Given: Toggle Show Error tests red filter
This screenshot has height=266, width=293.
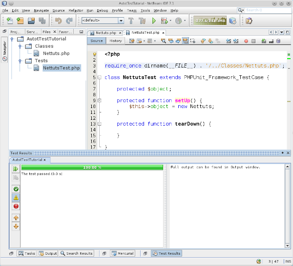Looking at the screenshot, I should pos(16,206).
